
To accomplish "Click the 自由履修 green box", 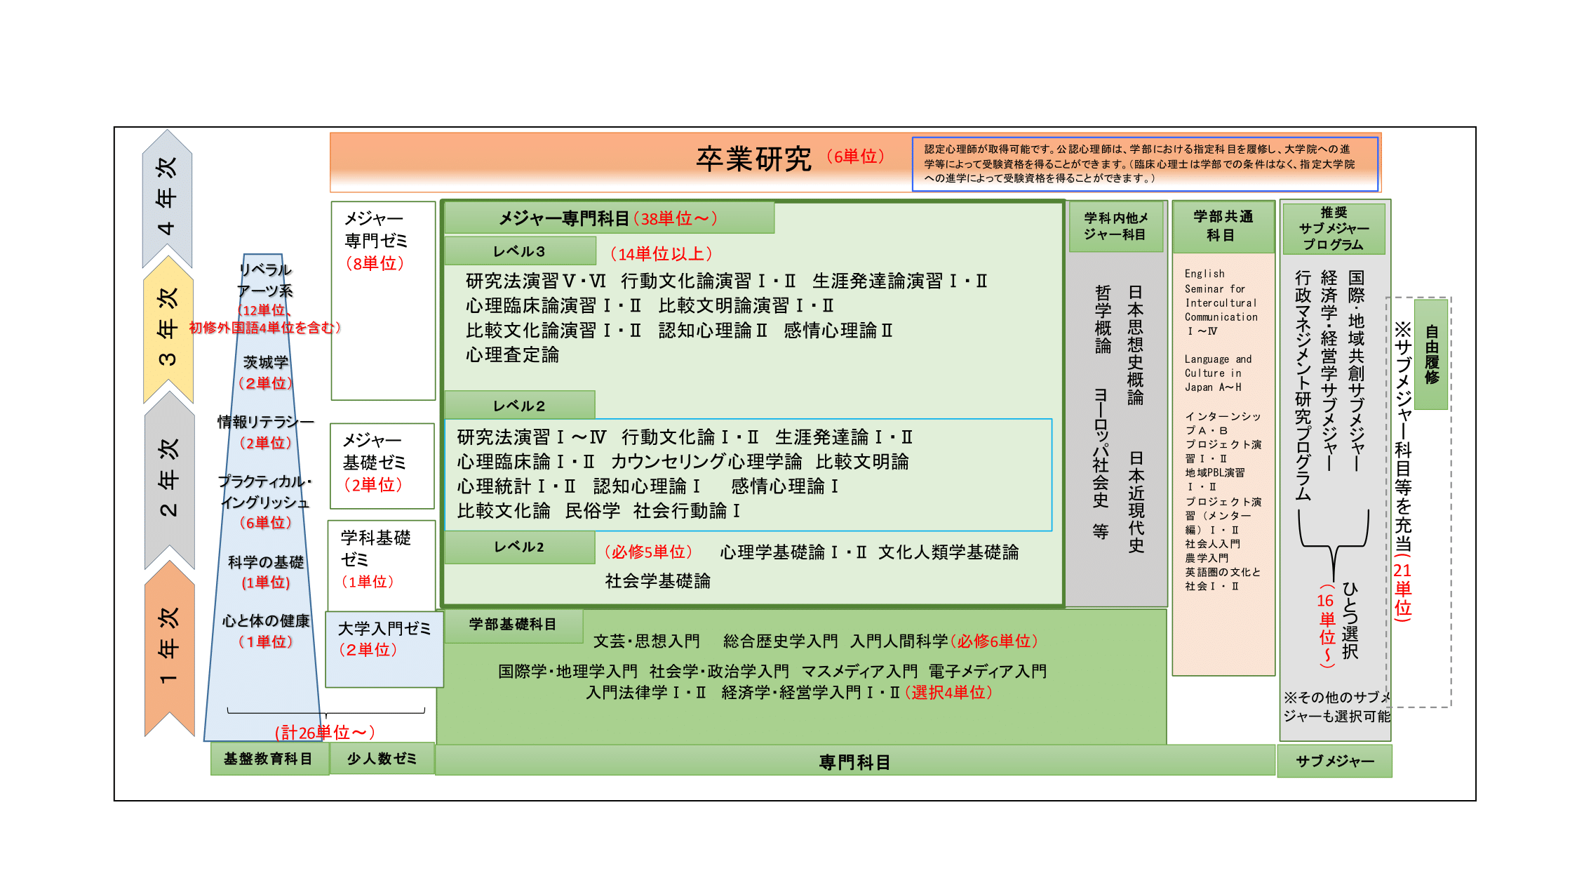I will tap(1432, 354).
